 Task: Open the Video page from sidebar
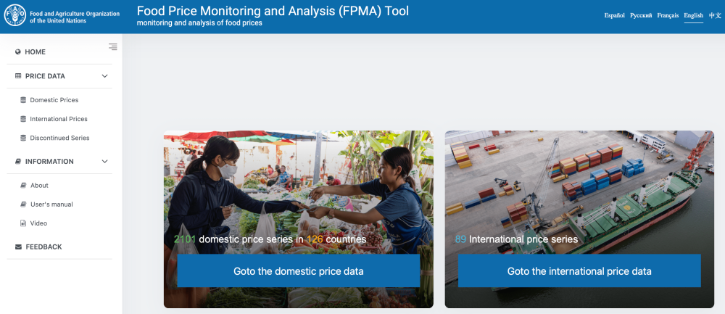38,223
